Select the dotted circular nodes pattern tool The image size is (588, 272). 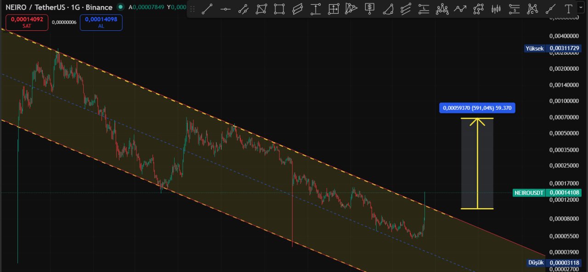[x=478, y=9]
